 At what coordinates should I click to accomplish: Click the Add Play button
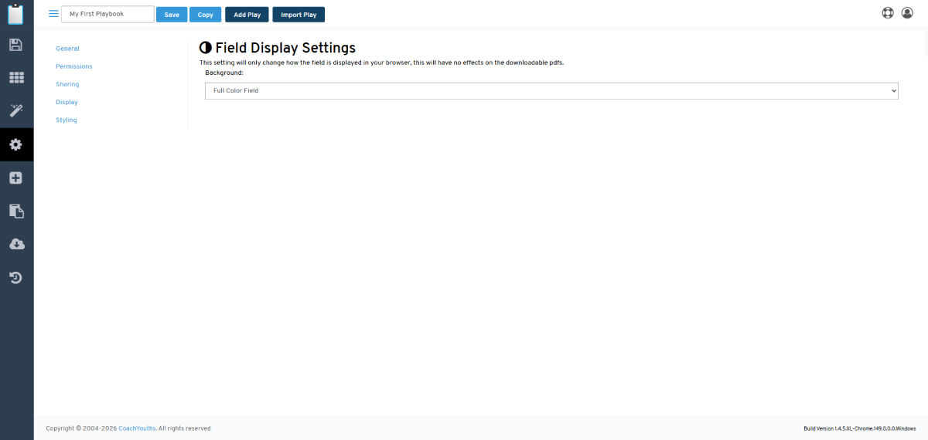coord(247,15)
